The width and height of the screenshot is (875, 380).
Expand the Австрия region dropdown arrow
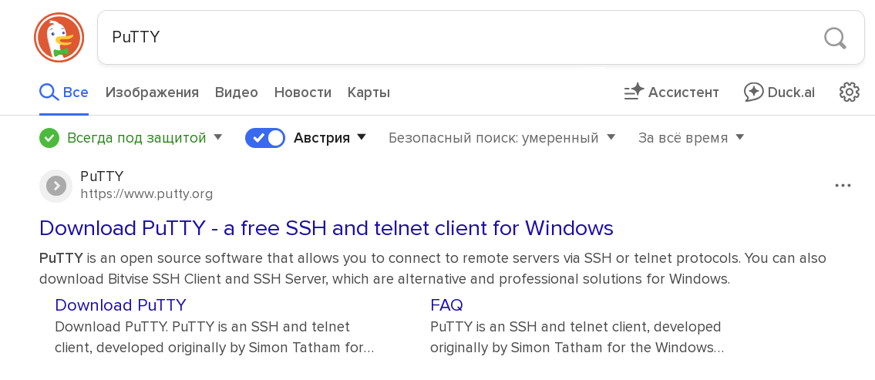point(362,137)
